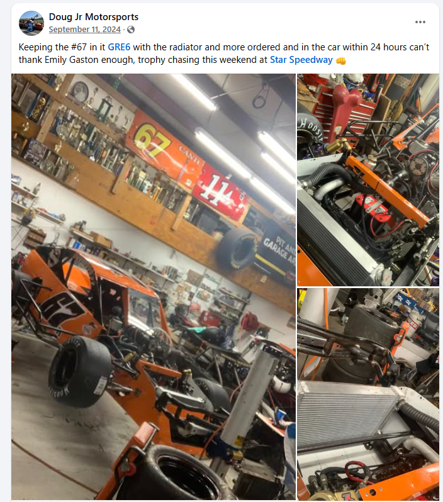The width and height of the screenshot is (443, 502).
Task: Open the large garage photo with #67 car
Action: (154, 286)
